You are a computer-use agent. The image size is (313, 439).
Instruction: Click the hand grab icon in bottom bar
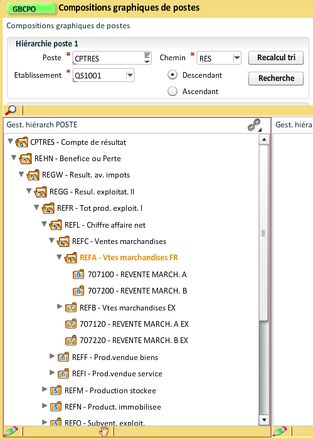coord(104,431)
